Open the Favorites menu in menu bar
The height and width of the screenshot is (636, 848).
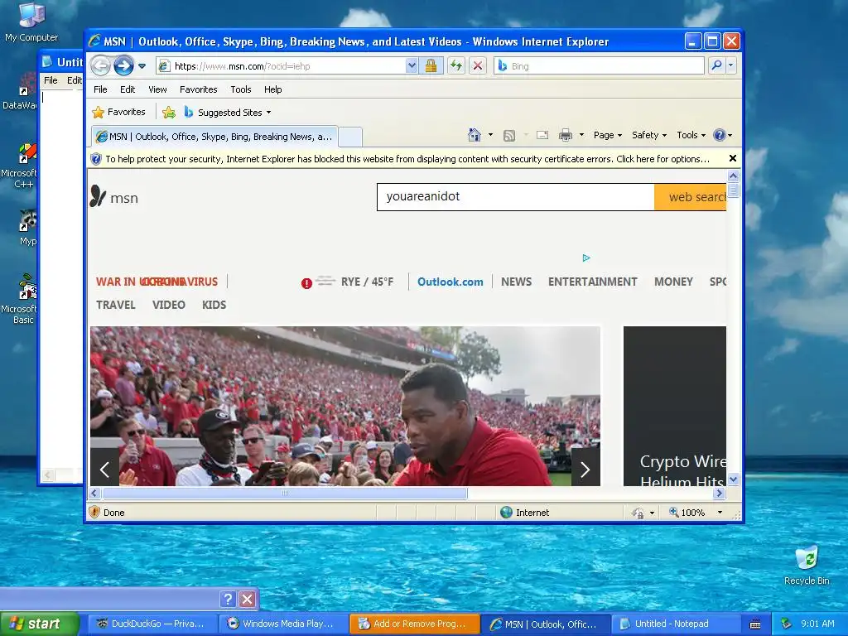(x=199, y=89)
